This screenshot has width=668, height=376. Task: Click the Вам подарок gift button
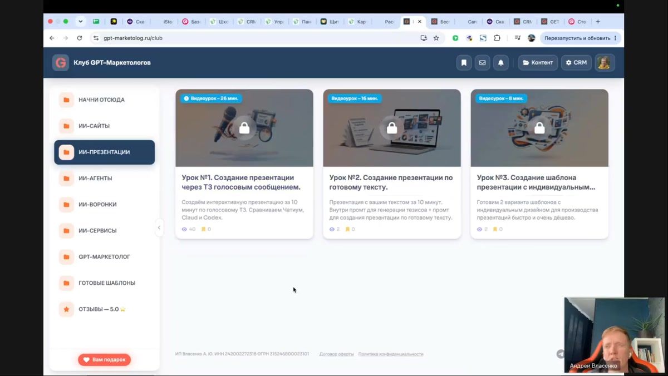coord(104,360)
